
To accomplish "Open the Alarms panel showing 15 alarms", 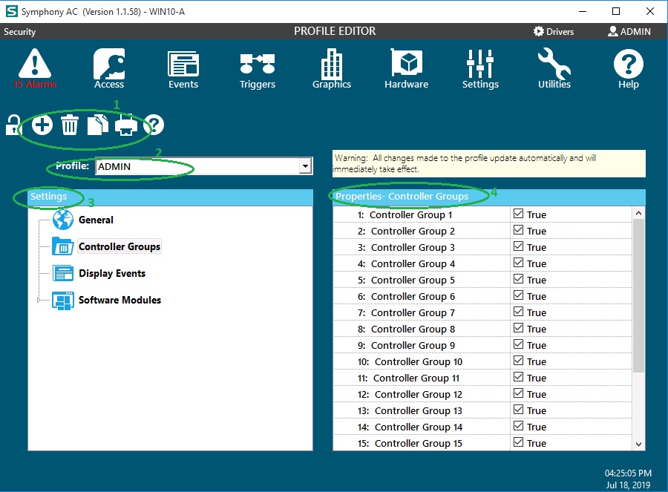I will [35, 68].
